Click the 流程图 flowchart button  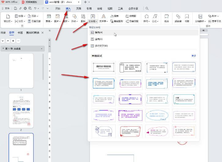tap(131, 16)
